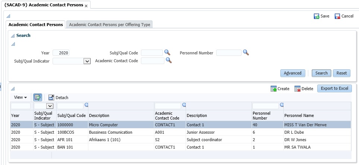
Task: Open Personnel Number lookup magnifier
Action: pos(246,53)
